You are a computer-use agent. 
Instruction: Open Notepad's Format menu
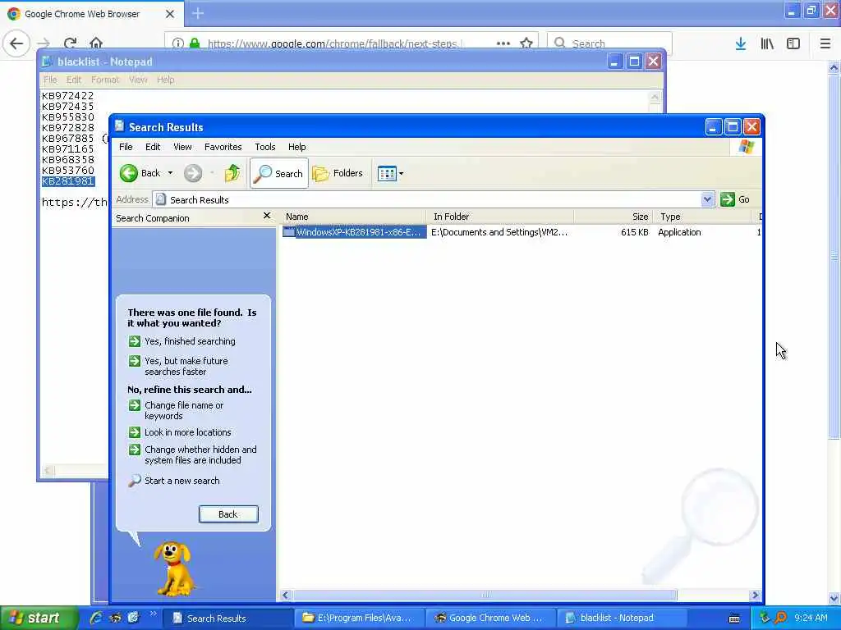click(x=105, y=80)
